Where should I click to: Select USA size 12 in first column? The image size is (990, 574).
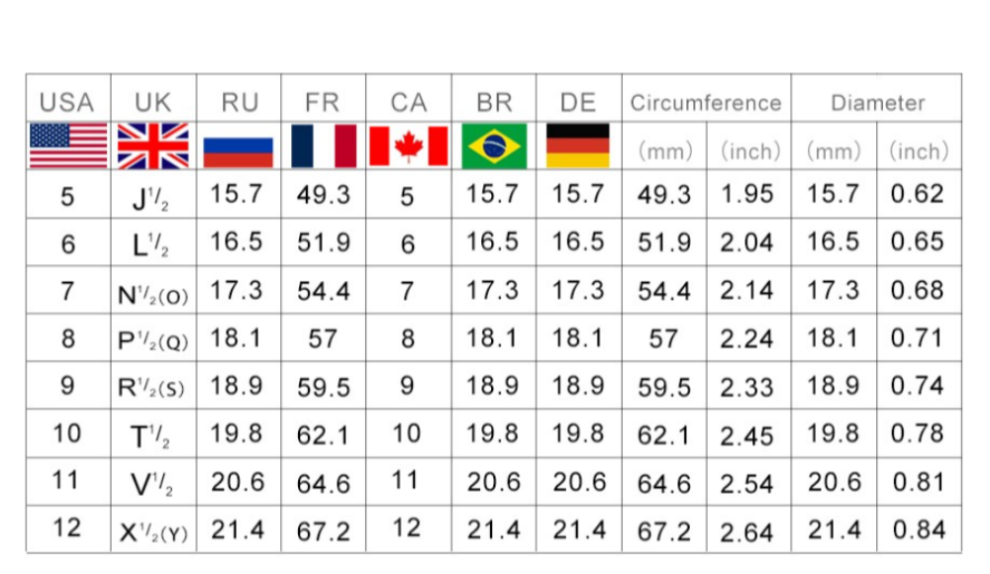[x=67, y=527]
